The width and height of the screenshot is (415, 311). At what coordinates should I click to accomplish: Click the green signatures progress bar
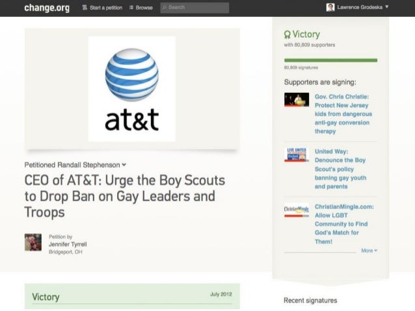330,60
